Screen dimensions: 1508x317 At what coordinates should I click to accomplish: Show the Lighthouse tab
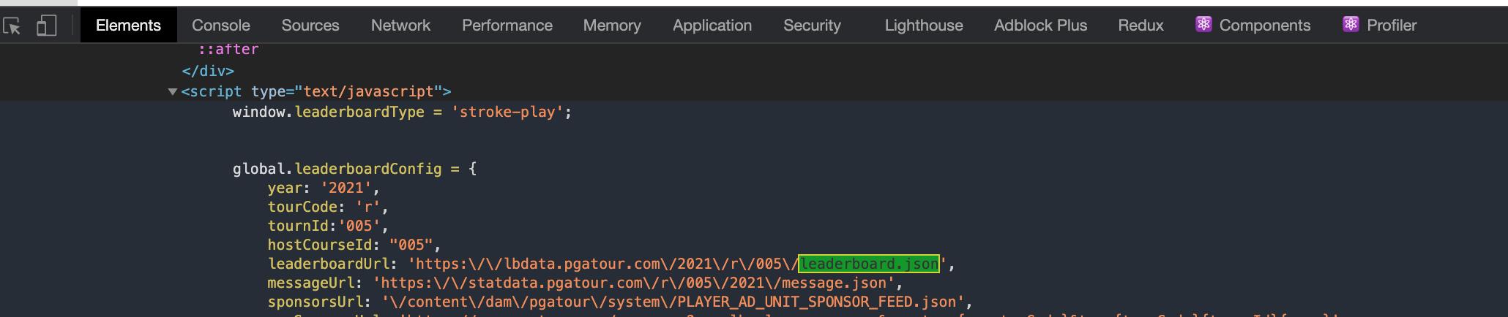(923, 26)
